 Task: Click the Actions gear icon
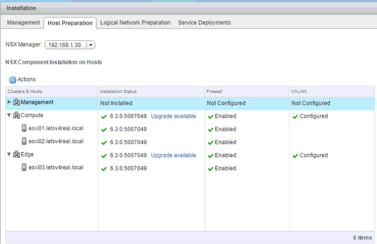point(13,80)
